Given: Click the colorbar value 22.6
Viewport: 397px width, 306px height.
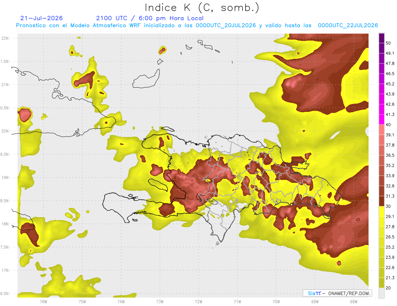Looking at the screenshot, I should pyautogui.click(x=390, y=268).
